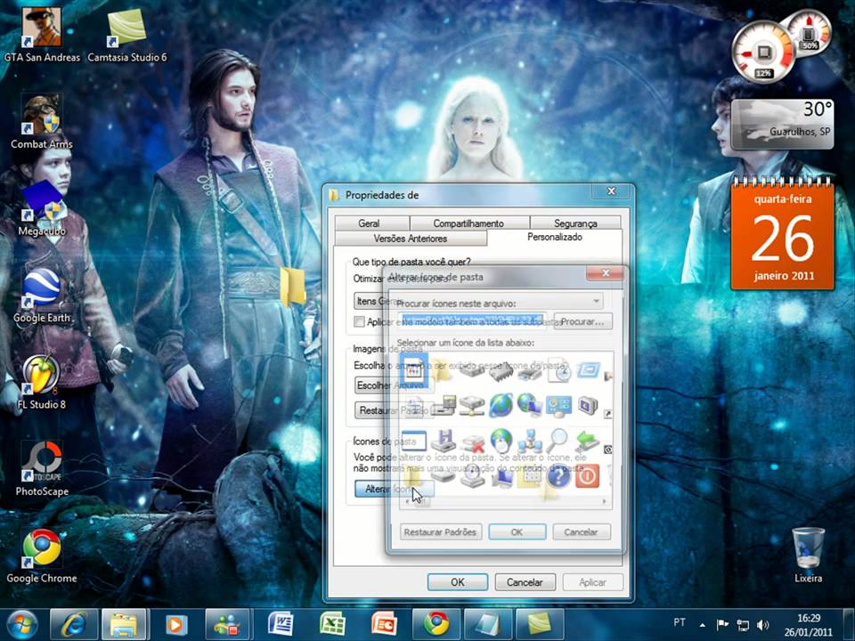Pick the disconnected drive with red X icon
855x641 pixels.
[x=472, y=442]
